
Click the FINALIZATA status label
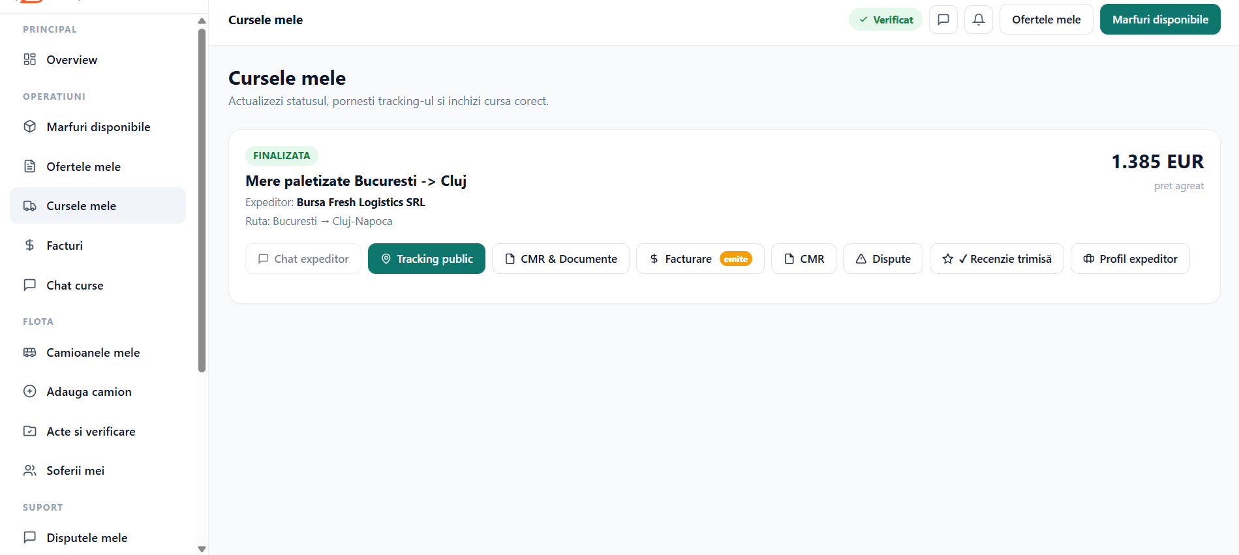tap(282, 156)
